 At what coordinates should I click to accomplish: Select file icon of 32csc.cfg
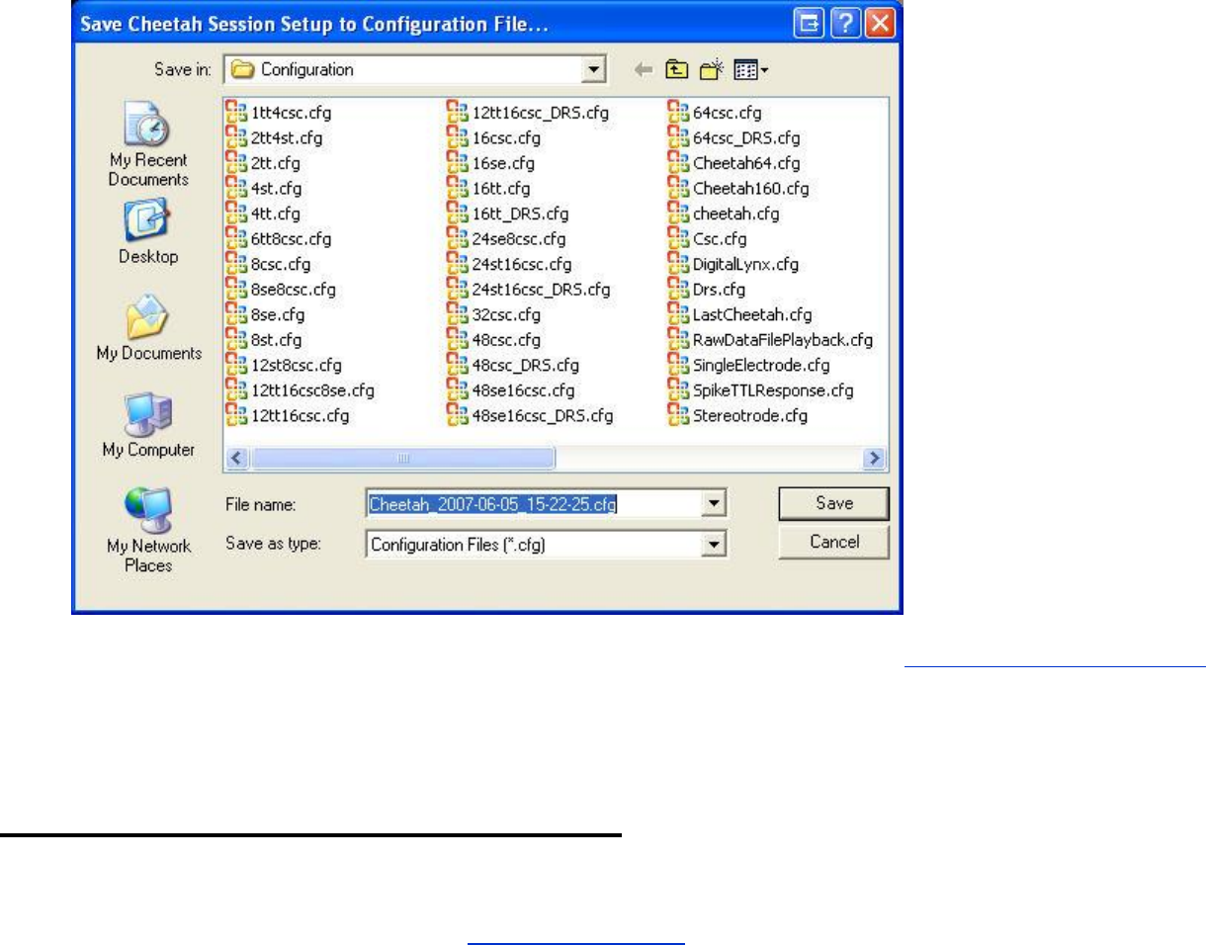pos(457,314)
